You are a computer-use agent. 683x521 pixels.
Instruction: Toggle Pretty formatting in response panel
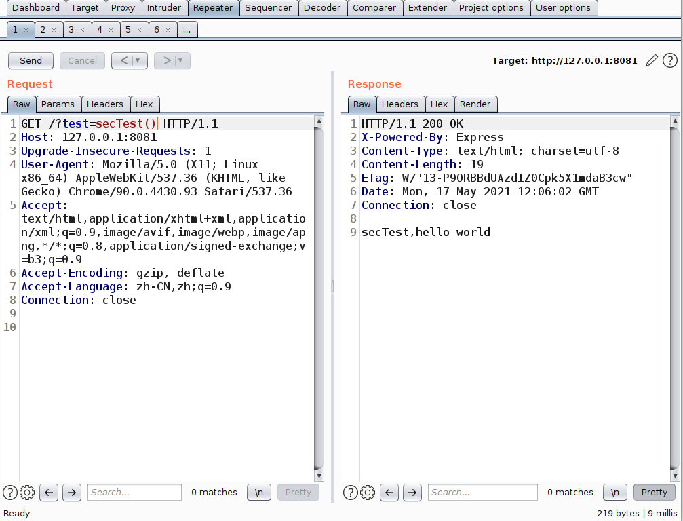coord(655,493)
